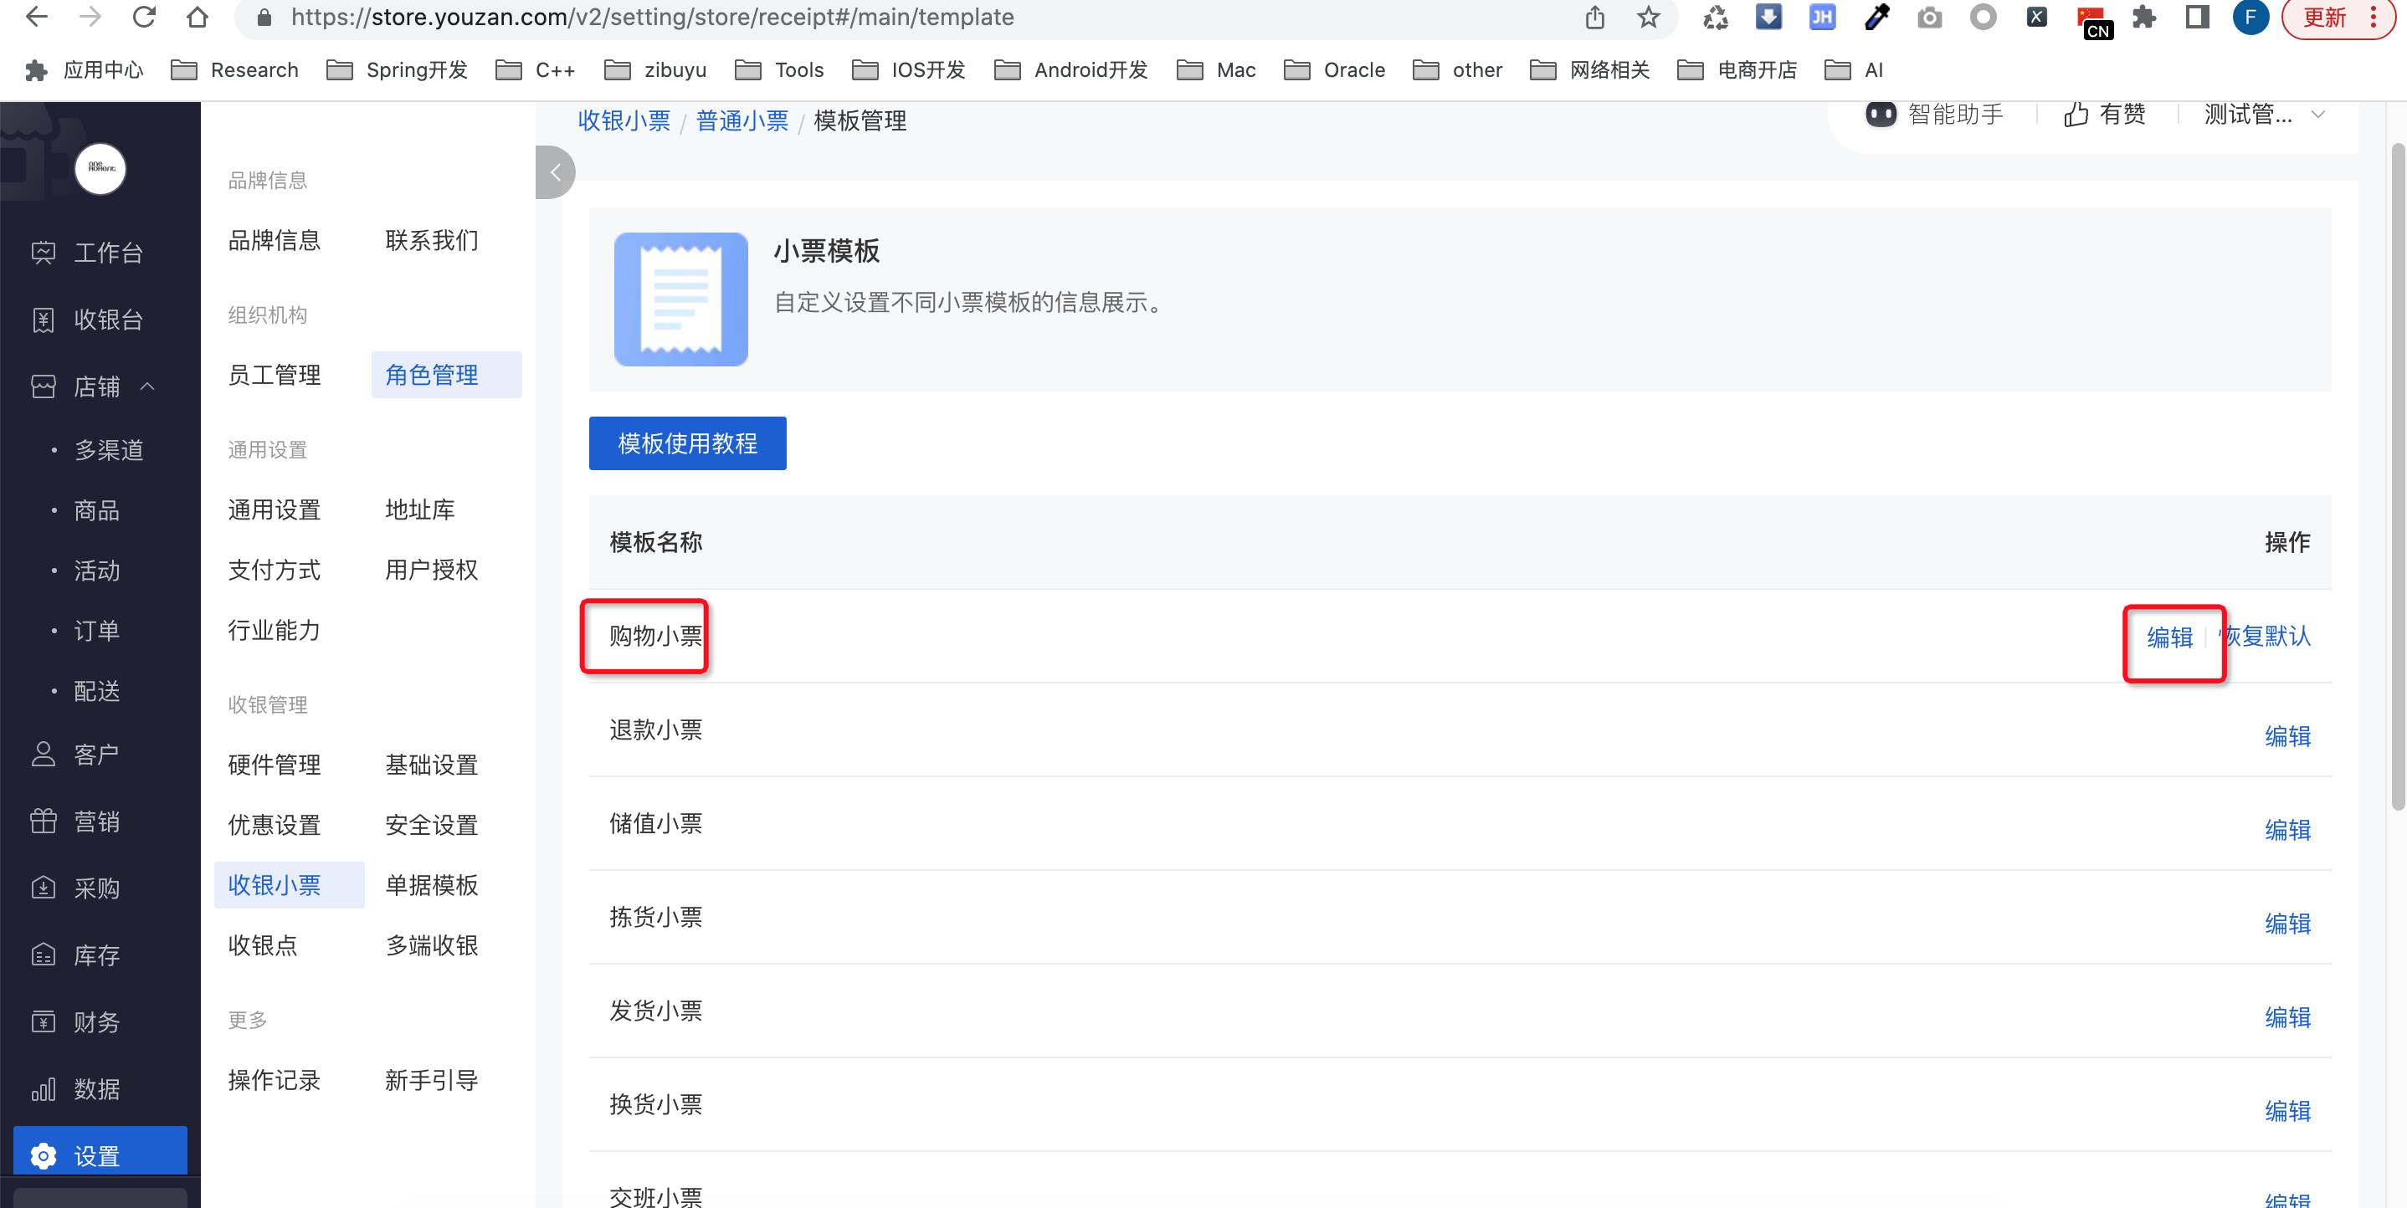The image size is (2407, 1208).
Task: Click the 有赞 thumbs-up icon
Action: coord(2076,114)
